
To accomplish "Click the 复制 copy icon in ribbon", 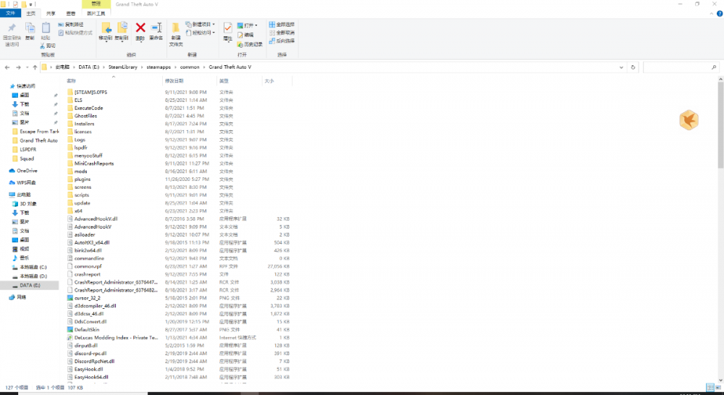I will [30, 27].
